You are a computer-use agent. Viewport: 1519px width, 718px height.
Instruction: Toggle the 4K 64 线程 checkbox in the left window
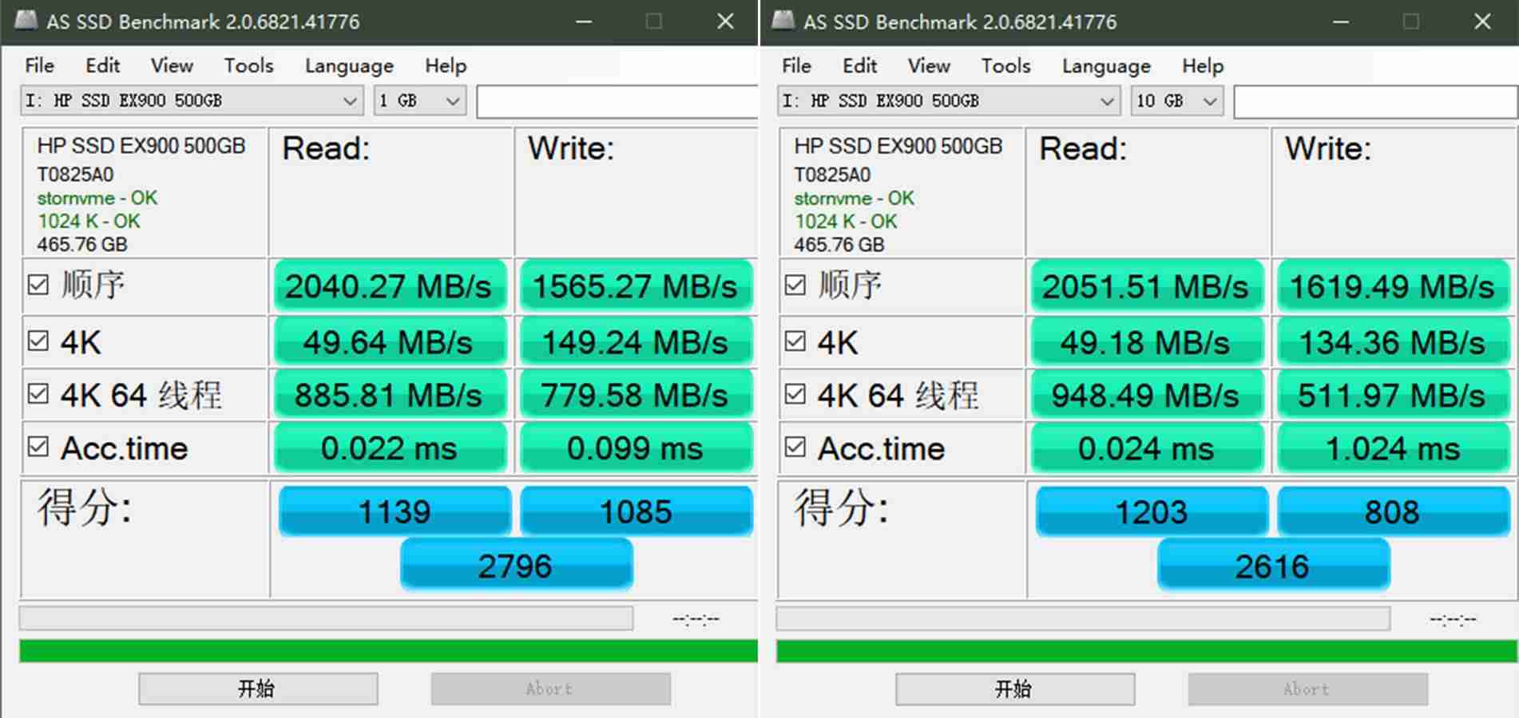click(38, 394)
